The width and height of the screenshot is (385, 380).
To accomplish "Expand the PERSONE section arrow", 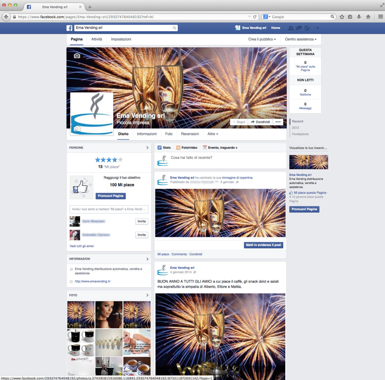I will point(147,148).
